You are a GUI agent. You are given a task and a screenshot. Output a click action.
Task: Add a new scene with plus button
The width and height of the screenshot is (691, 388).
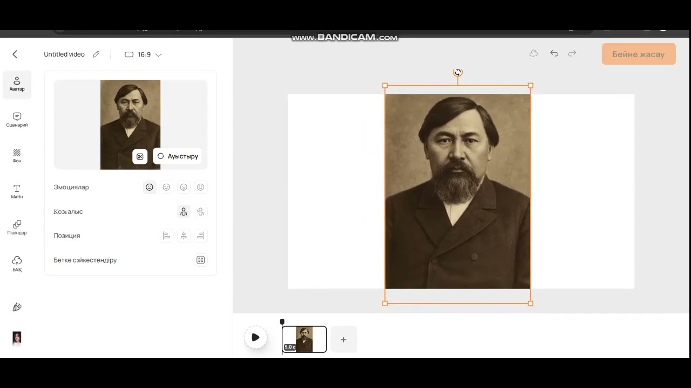pos(343,339)
